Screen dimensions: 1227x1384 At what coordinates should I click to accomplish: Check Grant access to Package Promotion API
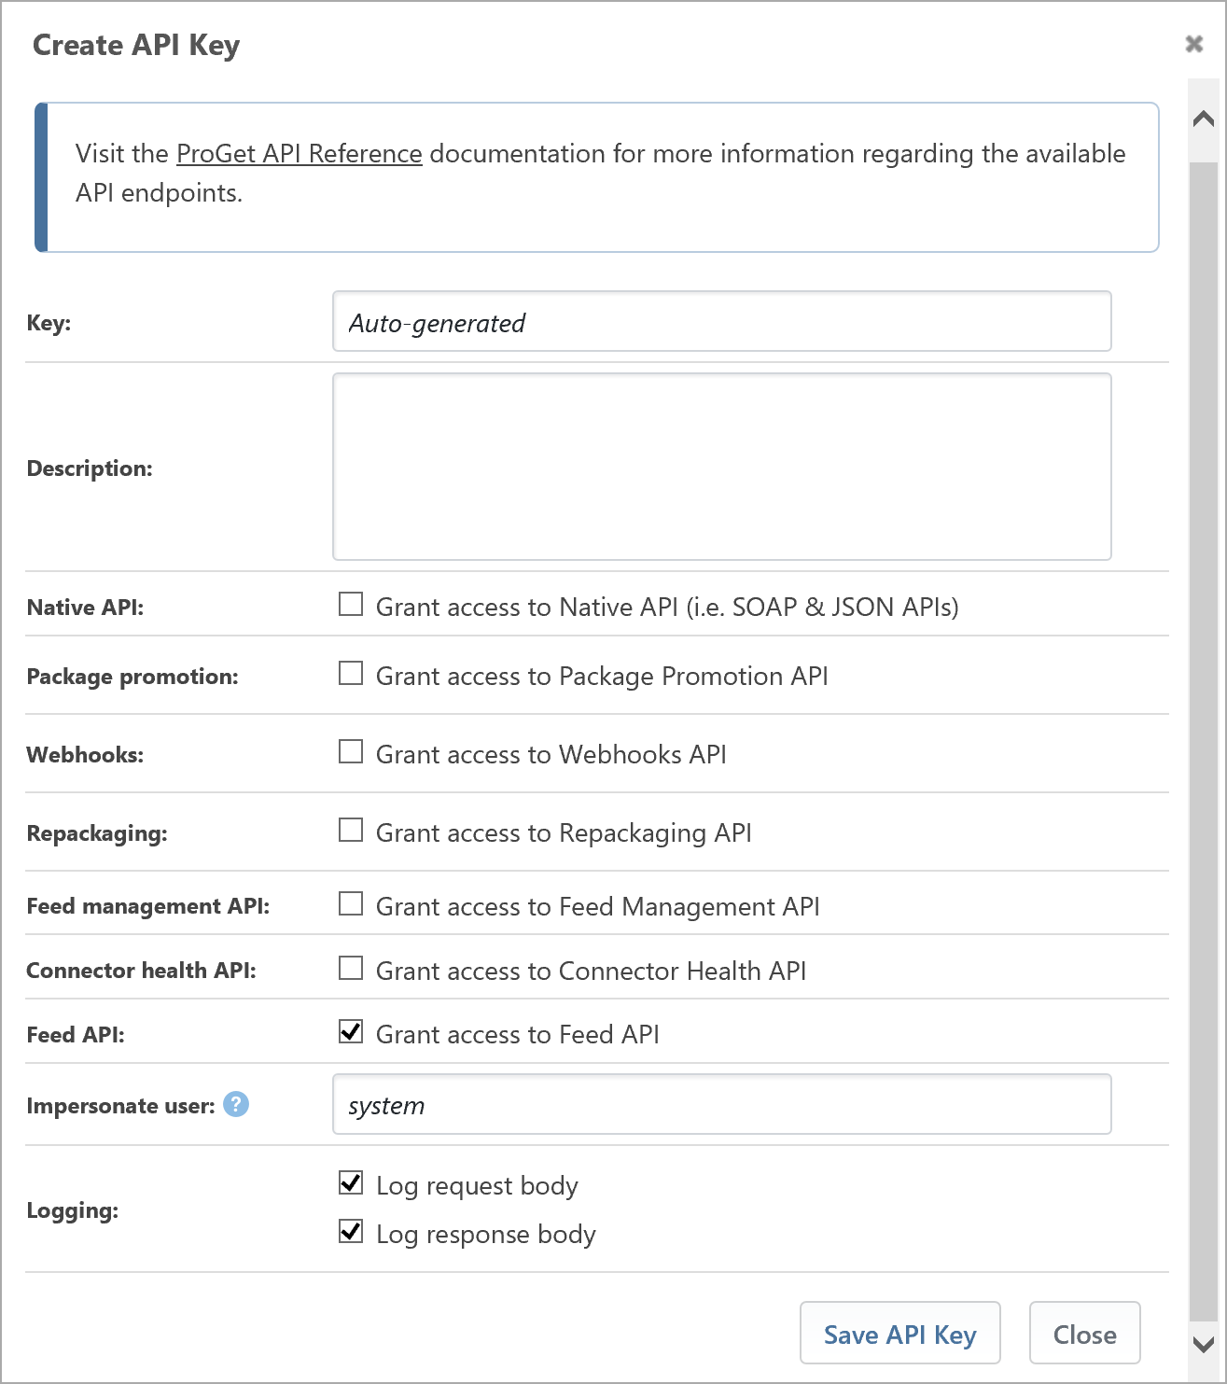pyautogui.click(x=351, y=673)
